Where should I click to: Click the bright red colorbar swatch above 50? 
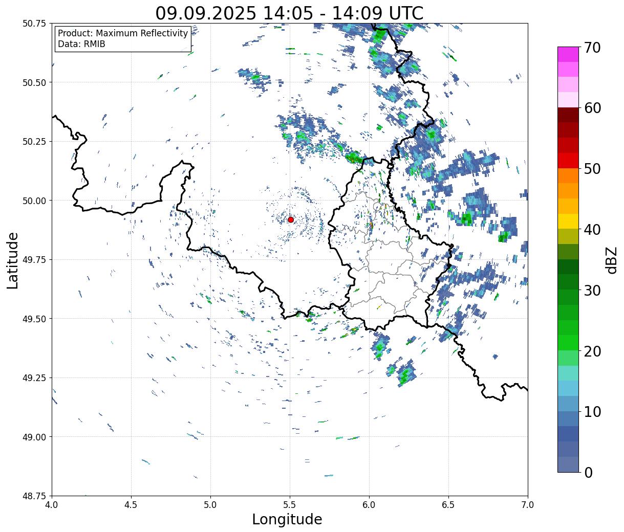pos(568,160)
